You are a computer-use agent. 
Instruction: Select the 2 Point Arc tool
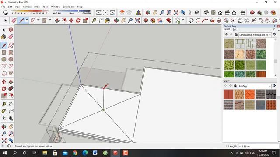tap(4, 66)
